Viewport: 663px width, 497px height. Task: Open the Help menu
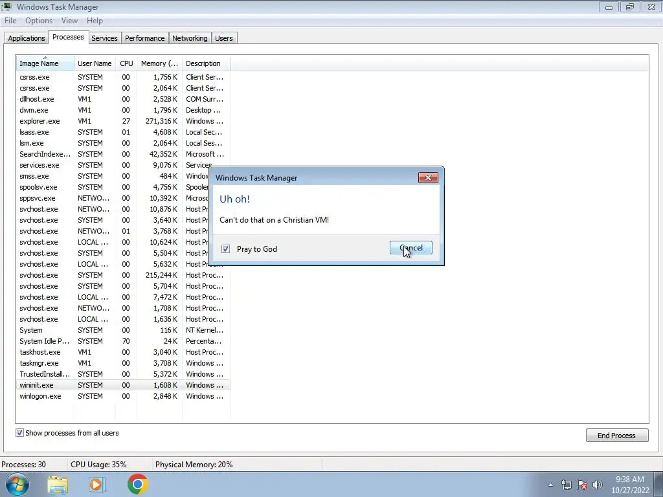coord(95,21)
